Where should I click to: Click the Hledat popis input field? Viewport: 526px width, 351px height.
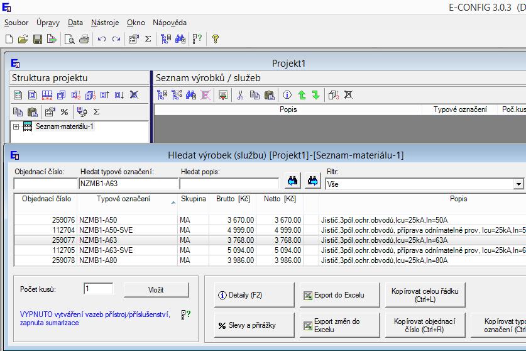[x=229, y=184]
